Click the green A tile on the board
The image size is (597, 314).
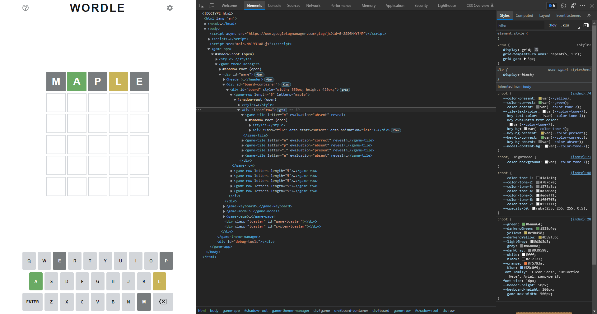click(x=77, y=81)
